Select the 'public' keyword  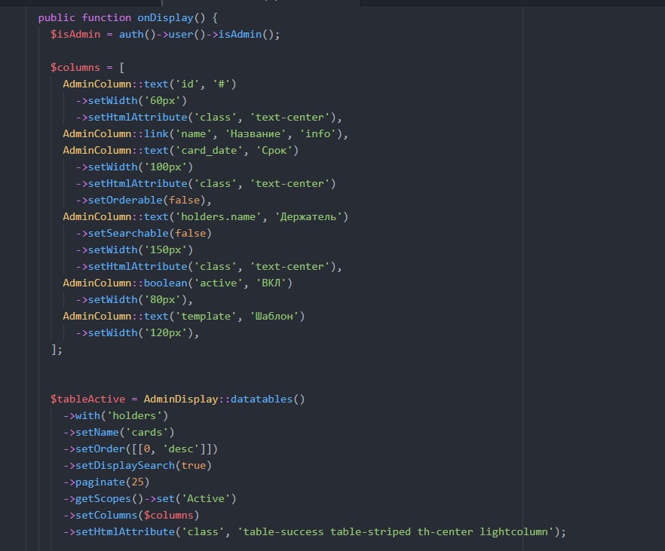click(57, 18)
